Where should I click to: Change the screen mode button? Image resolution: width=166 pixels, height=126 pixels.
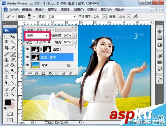[10, 120]
